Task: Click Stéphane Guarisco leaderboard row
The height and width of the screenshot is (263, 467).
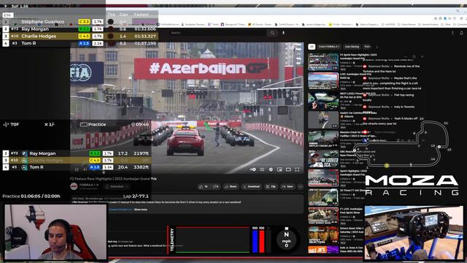Action: tap(80, 21)
